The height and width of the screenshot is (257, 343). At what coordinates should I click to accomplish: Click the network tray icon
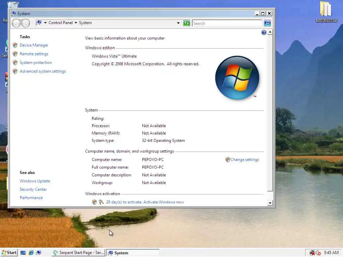pos(312,253)
